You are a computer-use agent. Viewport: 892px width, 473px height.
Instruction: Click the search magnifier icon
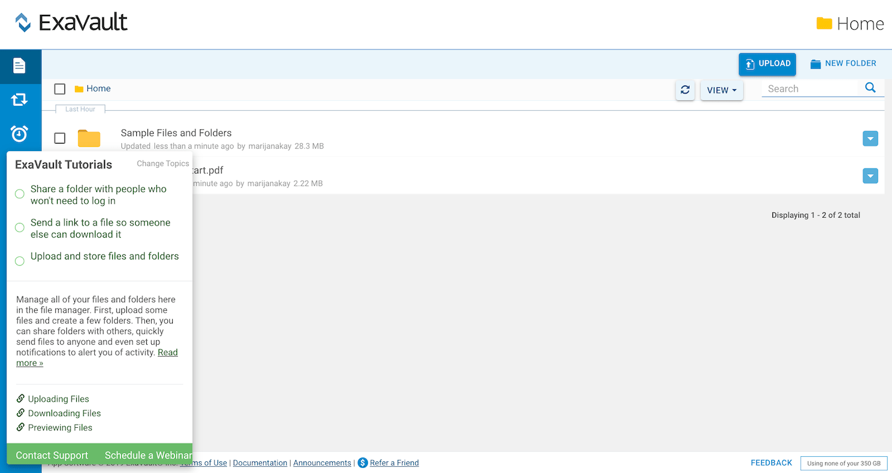(x=870, y=88)
